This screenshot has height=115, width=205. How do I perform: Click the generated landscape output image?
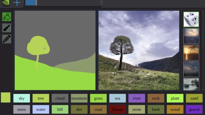pyautogui.click(x=139, y=50)
